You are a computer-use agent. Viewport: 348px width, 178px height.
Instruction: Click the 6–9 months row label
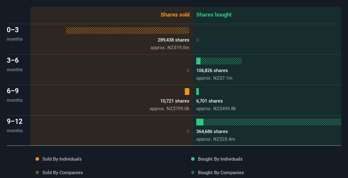coord(15,95)
